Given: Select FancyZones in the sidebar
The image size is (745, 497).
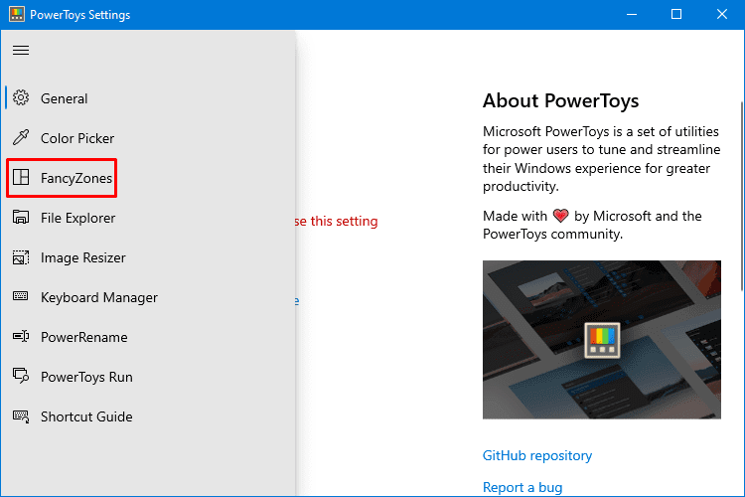Looking at the screenshot, I should pos(149,178).
